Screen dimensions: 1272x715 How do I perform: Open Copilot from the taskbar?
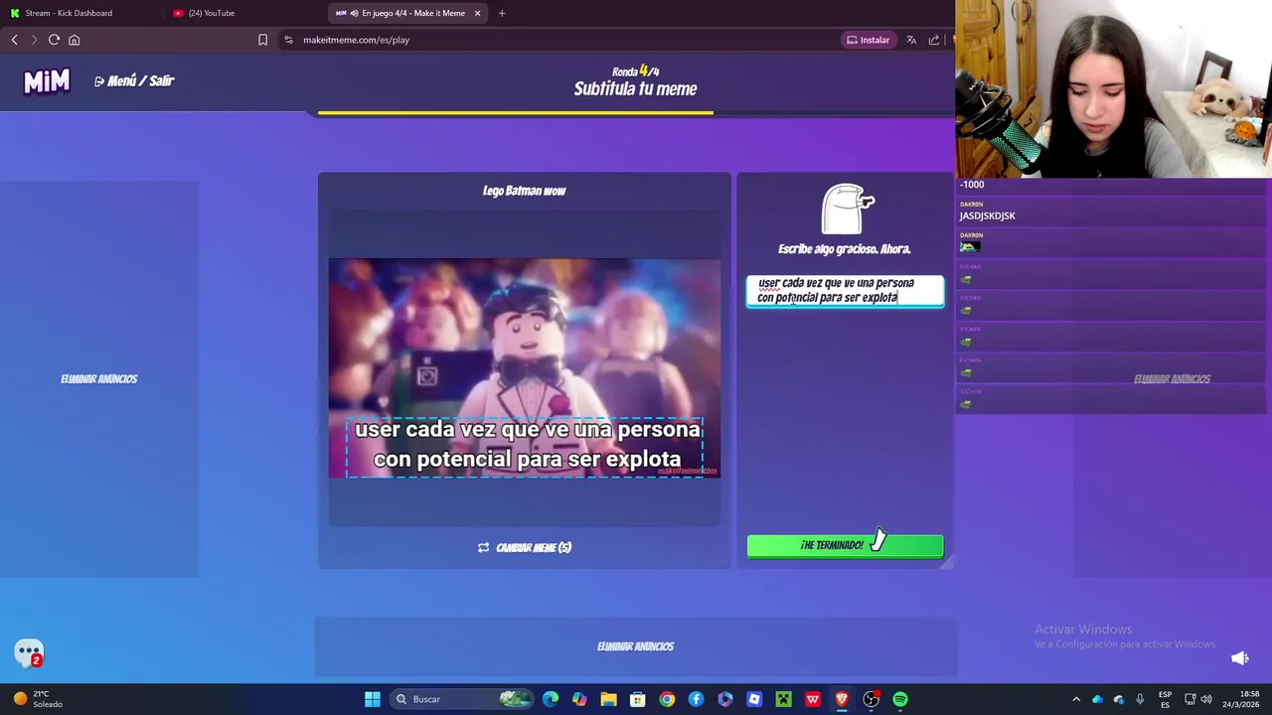pyautogui.click(x=579, y=699)
